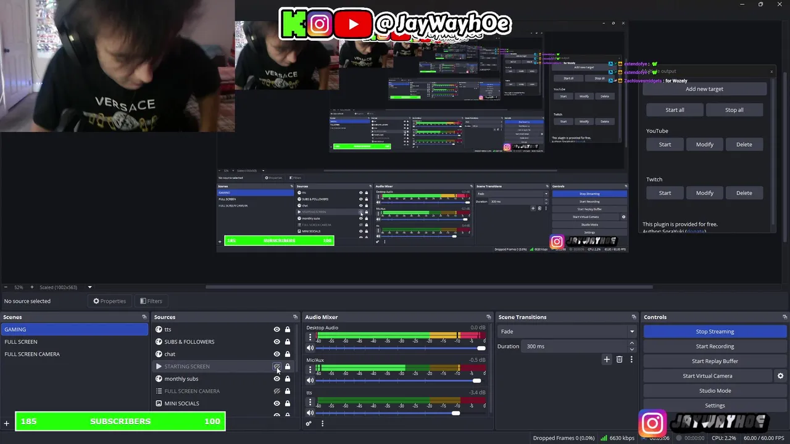Hide the tts source with its eye icon
This screenshot has width=790, height=444.
coord(276,329)
